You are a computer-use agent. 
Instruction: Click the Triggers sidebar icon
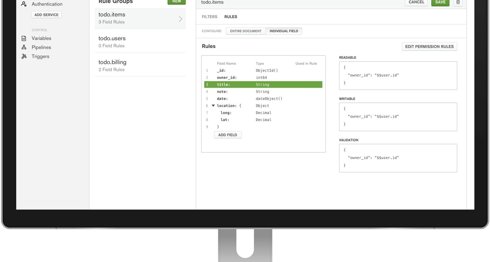24,56
